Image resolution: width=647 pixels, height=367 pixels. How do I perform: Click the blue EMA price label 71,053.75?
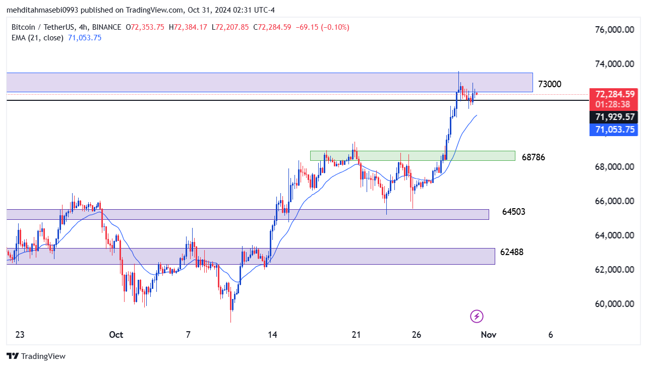(x=615, y=130)
